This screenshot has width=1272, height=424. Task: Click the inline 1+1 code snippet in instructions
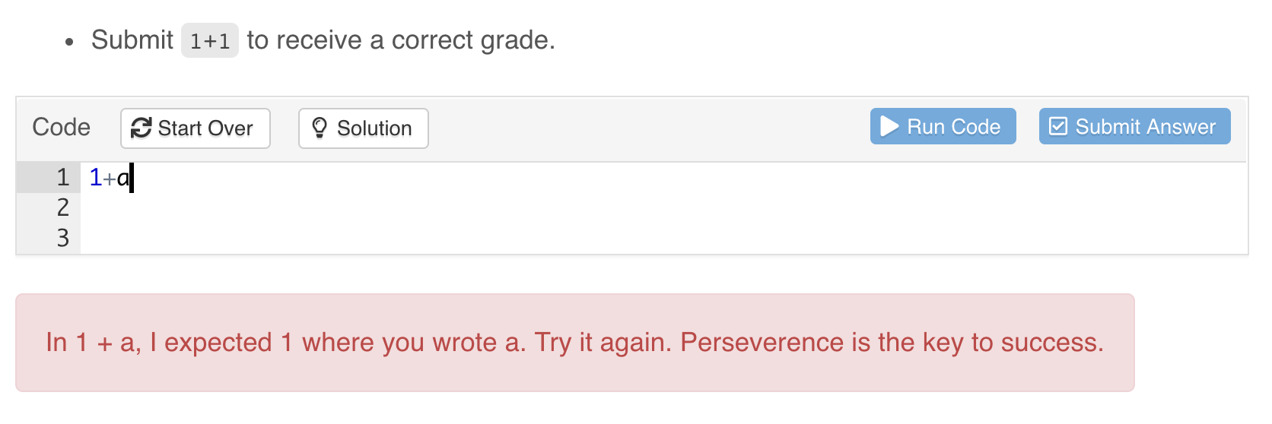pyautogui.click(x=209, y=41)
